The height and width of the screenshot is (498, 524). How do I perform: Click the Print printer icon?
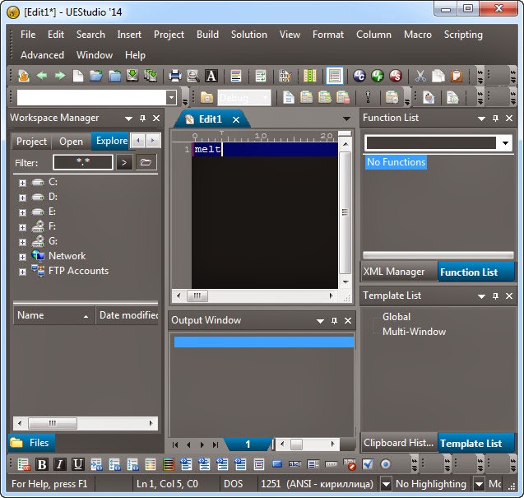(174, 76)
